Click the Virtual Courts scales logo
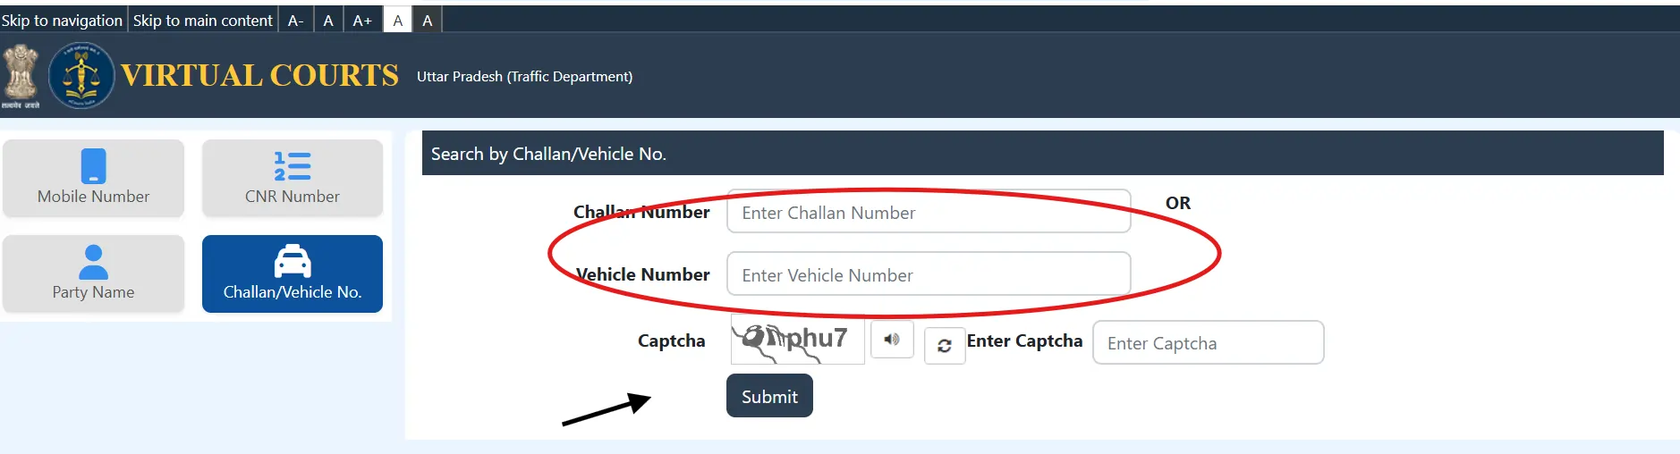The height and width of the screenshot is (454, 1680). click(x=81, y=76)
